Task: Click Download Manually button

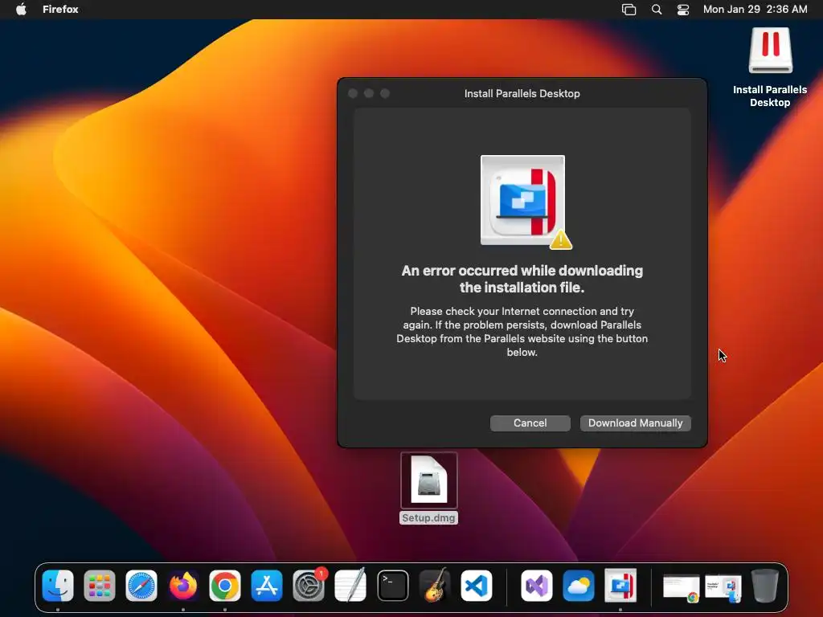Action: [x=635, y=423]
